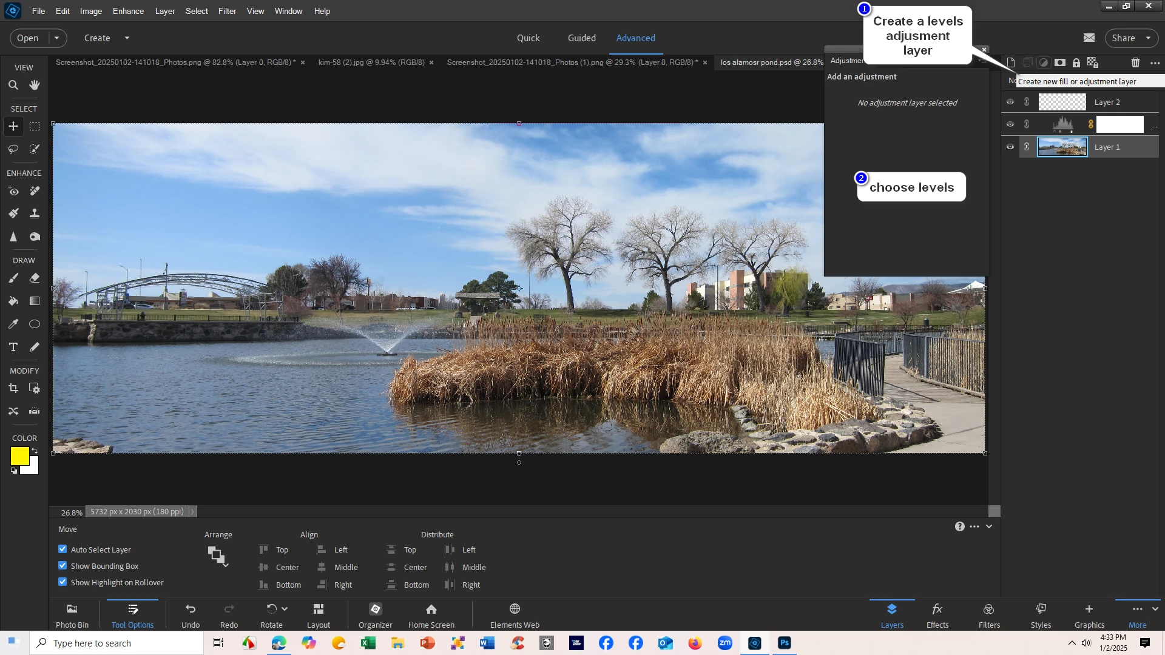The width and height of the screenshot is (1165, 655).
Task: Select the Lasso tool
Action: point(13,149)
